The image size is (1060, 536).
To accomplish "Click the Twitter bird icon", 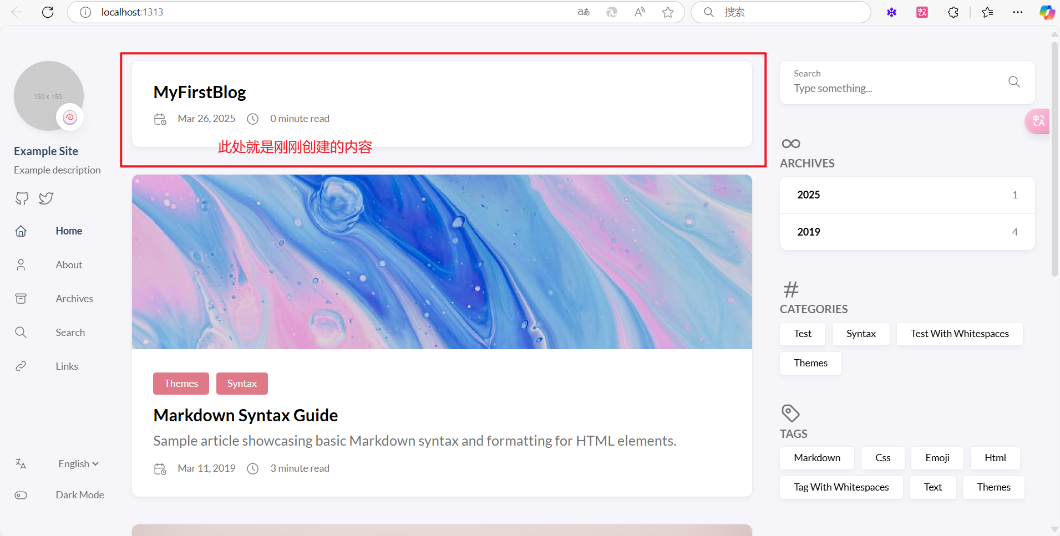I will click(46, 198).
